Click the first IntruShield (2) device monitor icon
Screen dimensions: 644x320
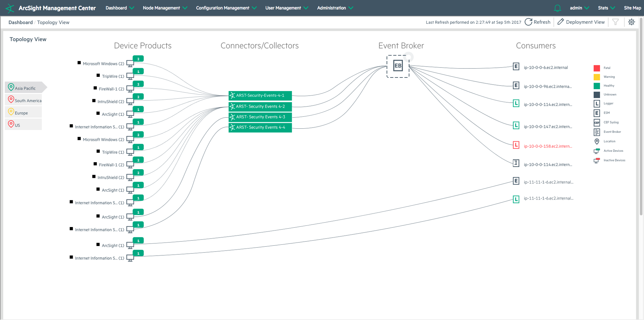(x=130, y=101)
